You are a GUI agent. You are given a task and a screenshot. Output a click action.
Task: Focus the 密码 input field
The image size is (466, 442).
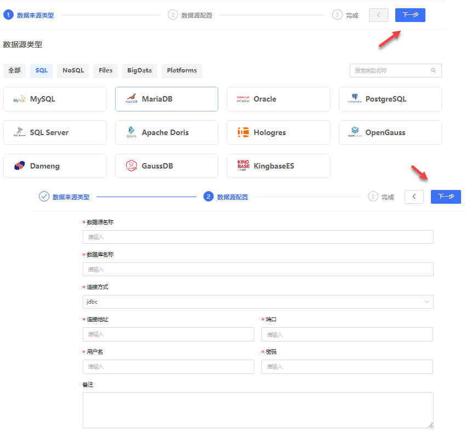coord(347,367)
